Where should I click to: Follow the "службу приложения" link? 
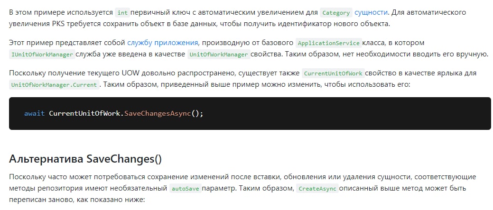163,43
